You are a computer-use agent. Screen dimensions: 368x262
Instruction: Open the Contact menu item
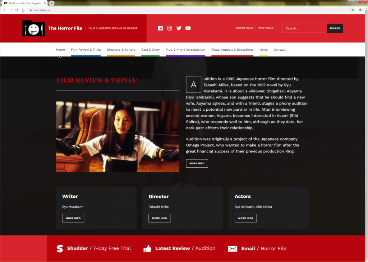click(280, 50)
